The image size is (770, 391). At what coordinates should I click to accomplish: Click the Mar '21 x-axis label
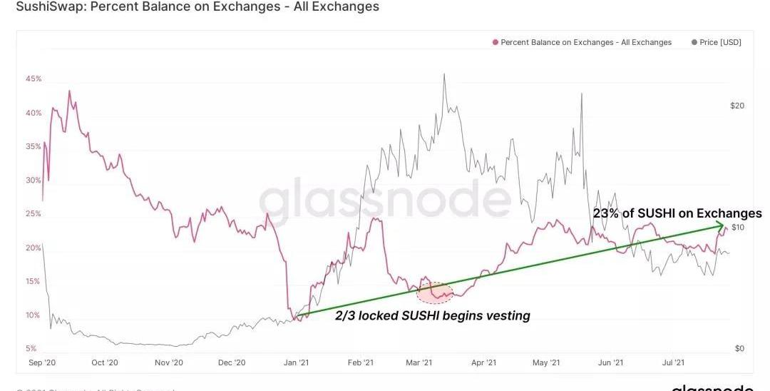[419, 363]
